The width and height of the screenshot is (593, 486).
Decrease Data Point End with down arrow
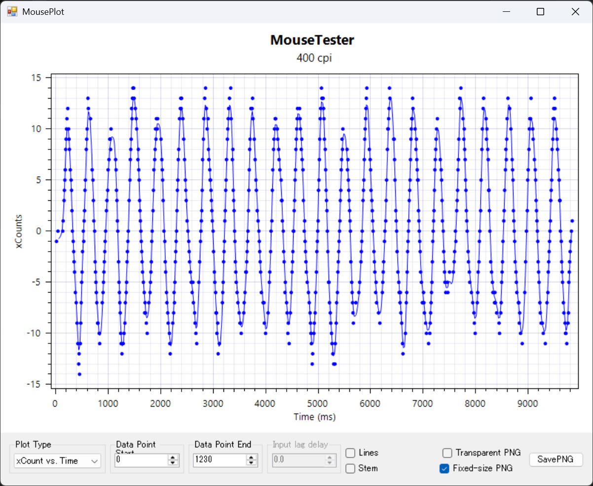point(252,463)
